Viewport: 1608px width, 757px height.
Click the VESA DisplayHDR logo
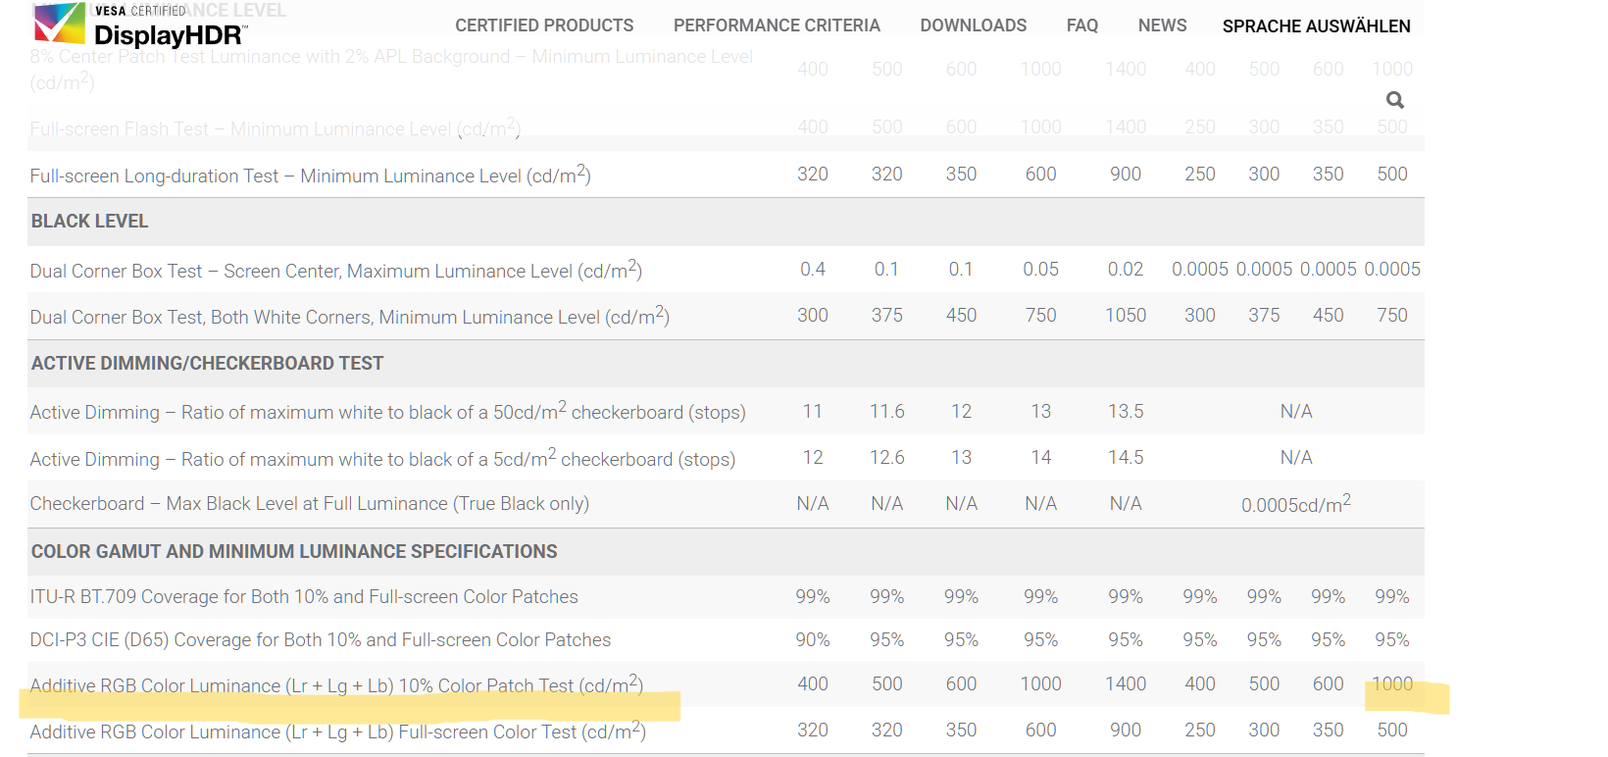tap(139, 25)
